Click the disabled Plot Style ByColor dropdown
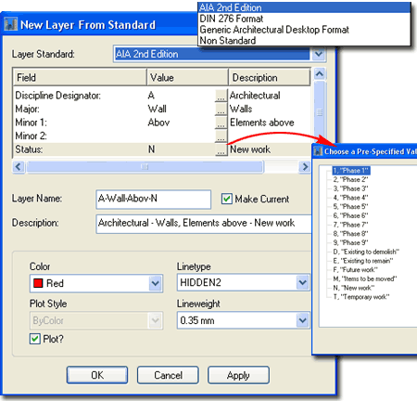 click(x=96, y=320)
